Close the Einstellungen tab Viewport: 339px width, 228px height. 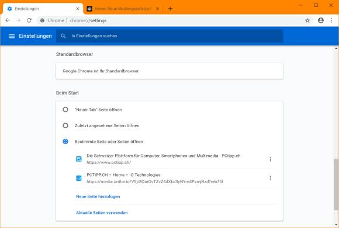(78, 9)
